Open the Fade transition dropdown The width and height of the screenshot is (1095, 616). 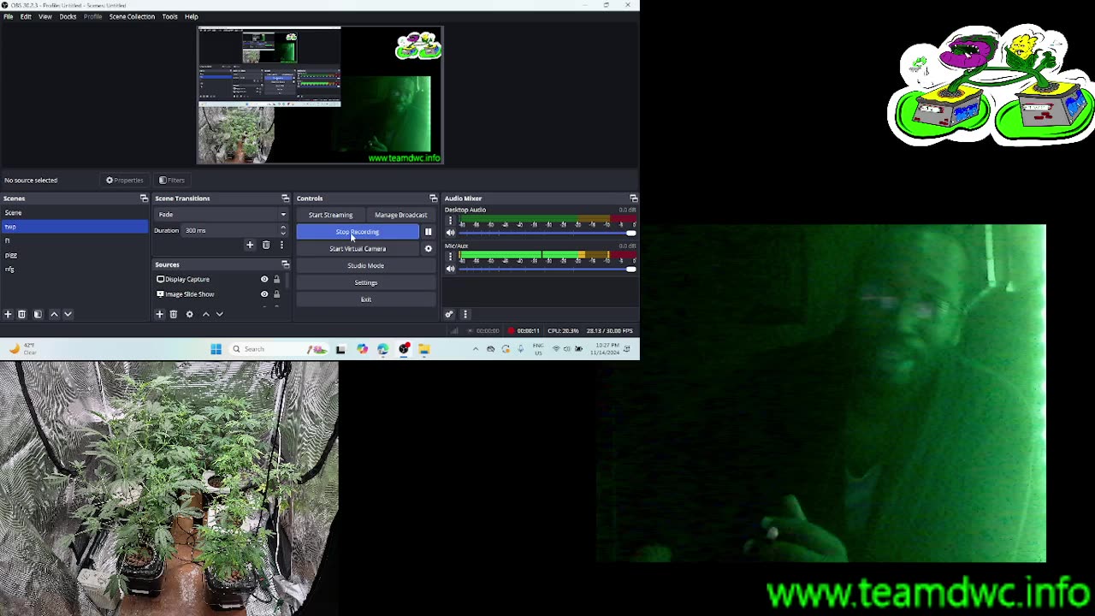[221, 215]
